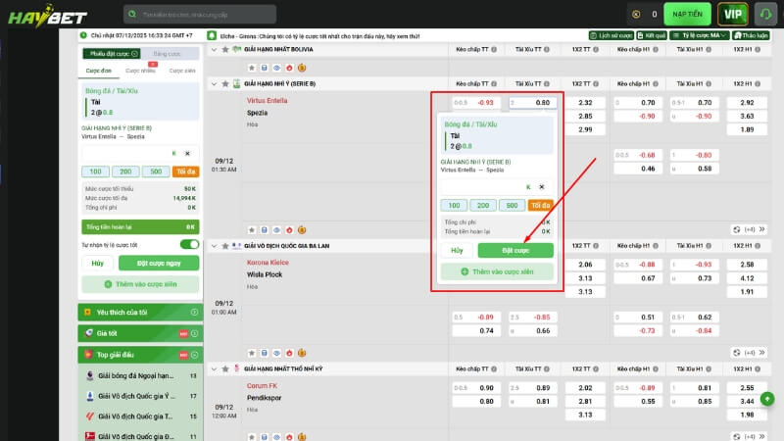Open the NẠP TIỀN deposit button
The height and width of the screenshot is (441, 784).
click(x=687, y=14)
